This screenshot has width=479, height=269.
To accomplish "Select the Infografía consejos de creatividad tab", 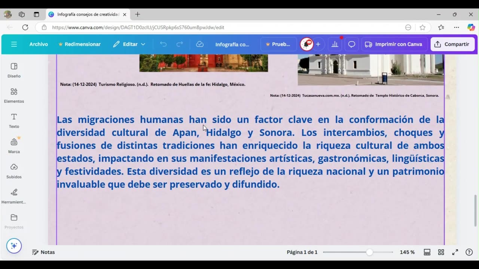I will point(88,14).
